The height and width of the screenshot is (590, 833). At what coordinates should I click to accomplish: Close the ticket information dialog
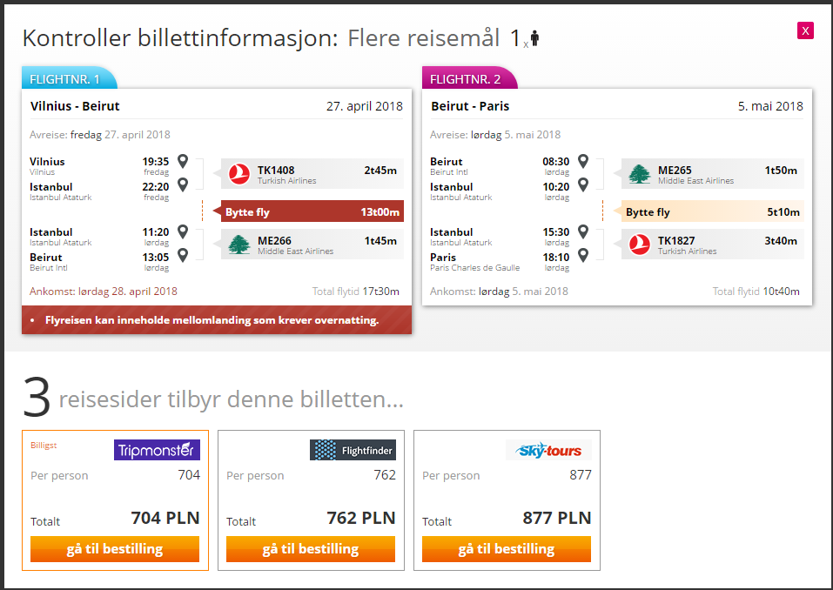[x=805, y=30]
